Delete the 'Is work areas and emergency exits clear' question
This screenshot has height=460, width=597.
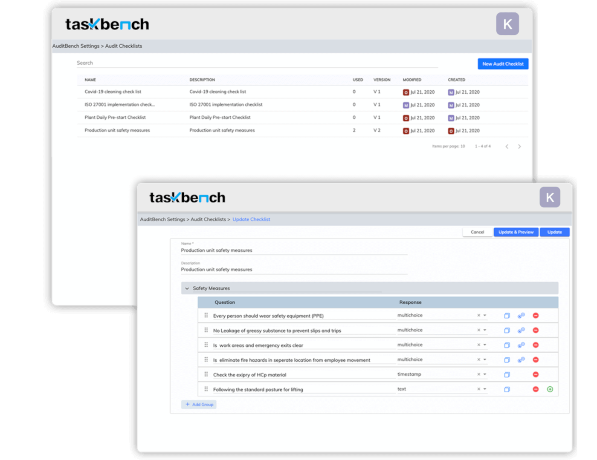[536, 345]
